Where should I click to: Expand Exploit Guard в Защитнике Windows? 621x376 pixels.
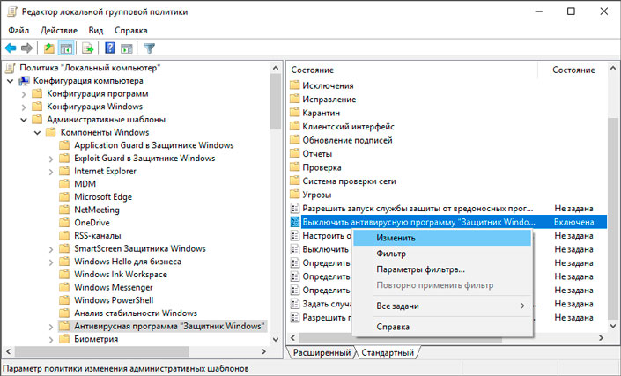tap(51, 159)
